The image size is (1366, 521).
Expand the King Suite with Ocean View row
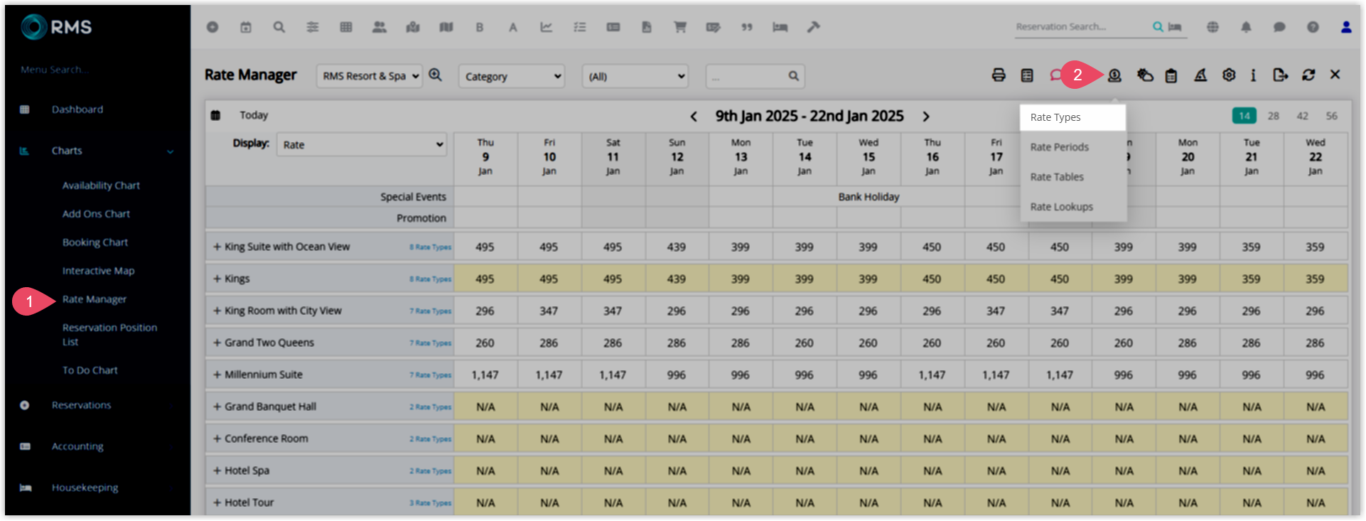pyautogui.click(x=217, y=247)
